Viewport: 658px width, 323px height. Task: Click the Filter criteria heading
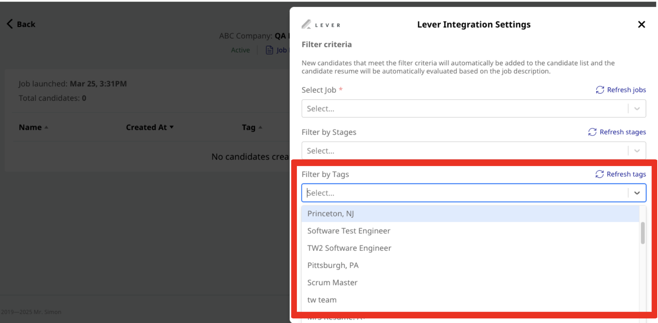tap(326, 44)
